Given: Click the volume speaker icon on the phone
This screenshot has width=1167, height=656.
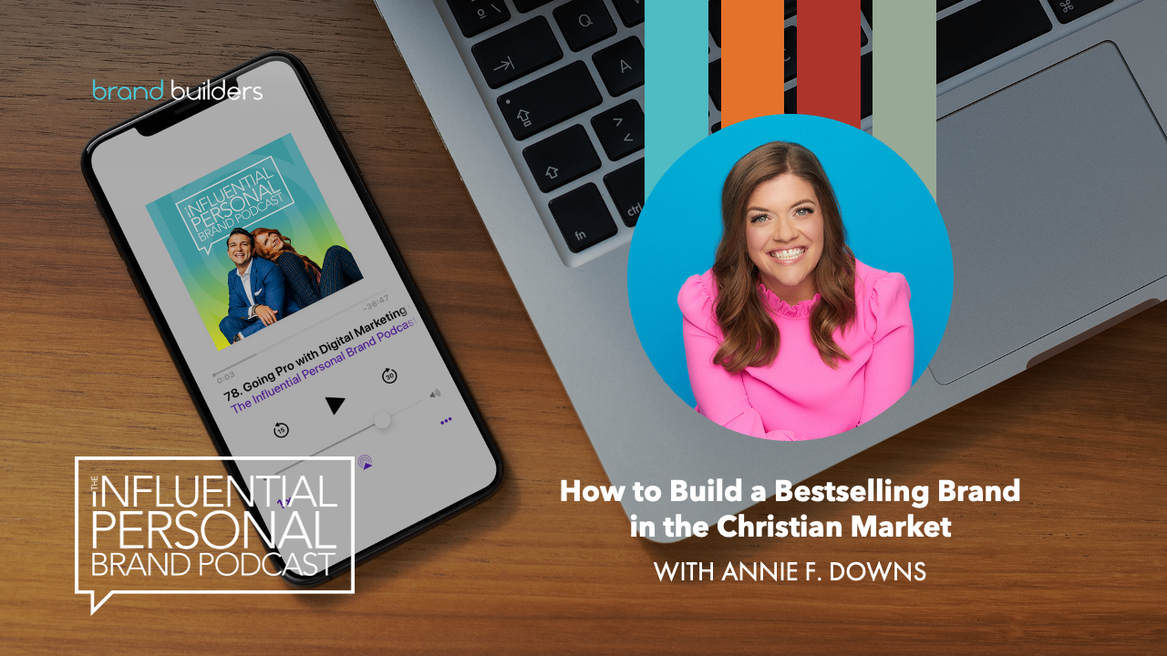Looking at the screenshot, I should [435, 394].
